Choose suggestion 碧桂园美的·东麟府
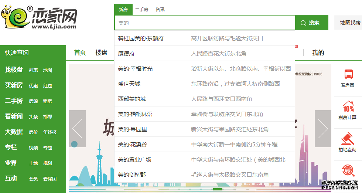Screen dimensions: 362x193 pyautogui.click(x=205, y=38)
